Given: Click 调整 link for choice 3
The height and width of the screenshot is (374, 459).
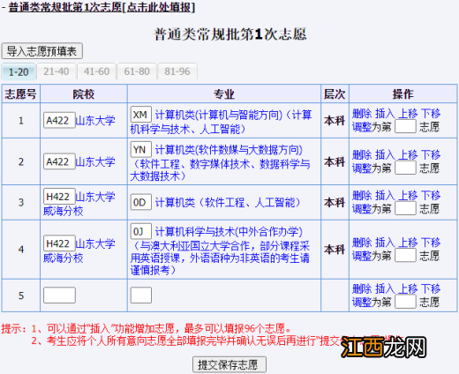Looking at the screenshot, I should pos(362,209).
